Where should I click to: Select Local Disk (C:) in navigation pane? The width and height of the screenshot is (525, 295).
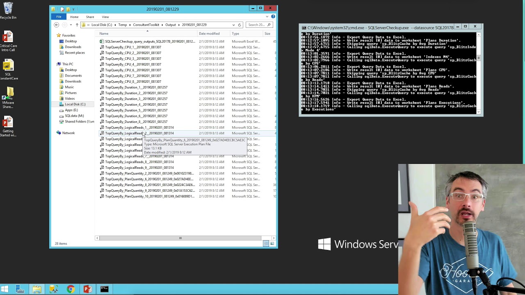coord(75,104)
